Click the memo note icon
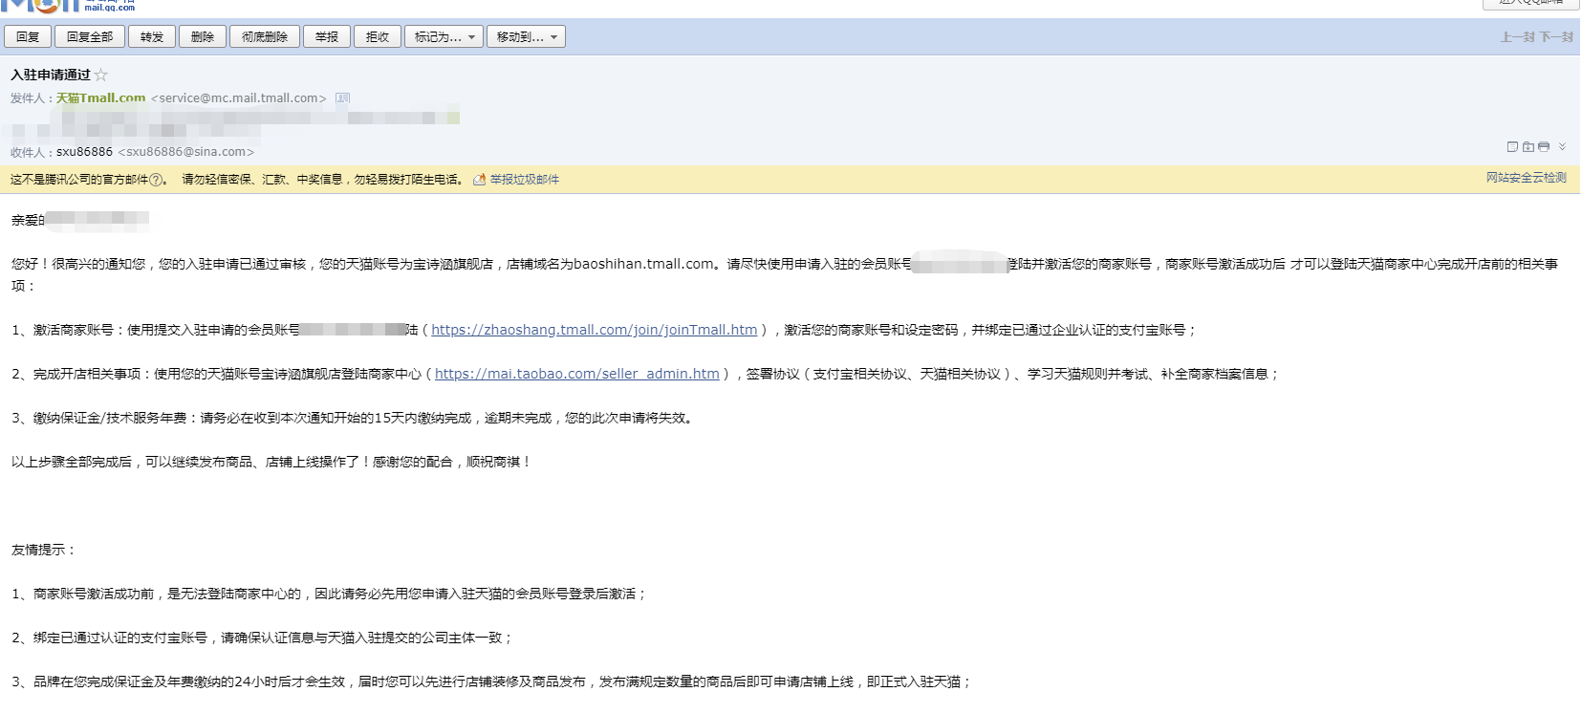1582x714 pixels. pyautogui.click(x=1512, y=146)
